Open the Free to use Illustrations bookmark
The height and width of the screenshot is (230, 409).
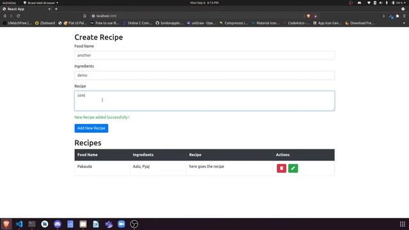click(105, 23)
